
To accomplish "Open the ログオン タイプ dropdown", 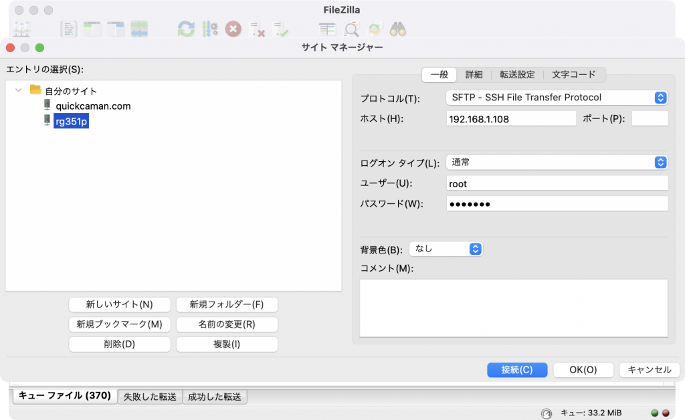I will point(557,163).
